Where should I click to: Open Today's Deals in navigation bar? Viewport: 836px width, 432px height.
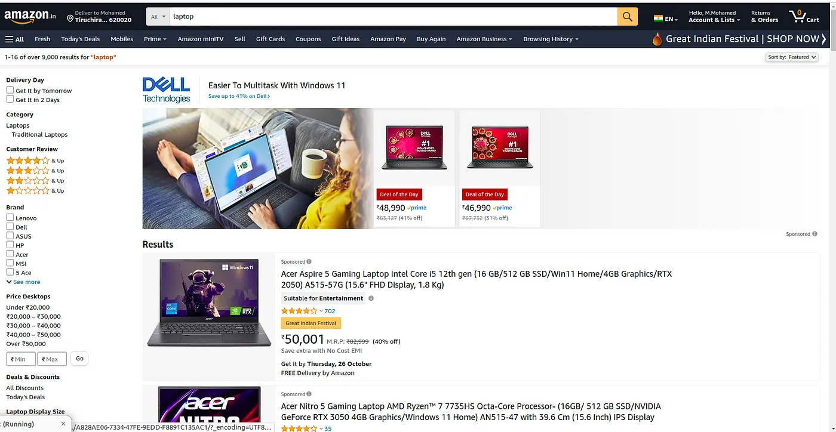point(81,39)
